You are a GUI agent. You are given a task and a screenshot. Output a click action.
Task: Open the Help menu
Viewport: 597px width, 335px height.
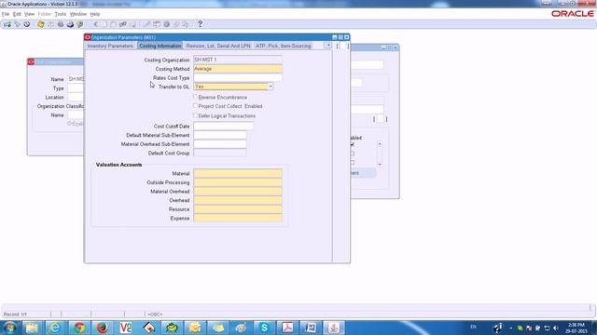95,14
